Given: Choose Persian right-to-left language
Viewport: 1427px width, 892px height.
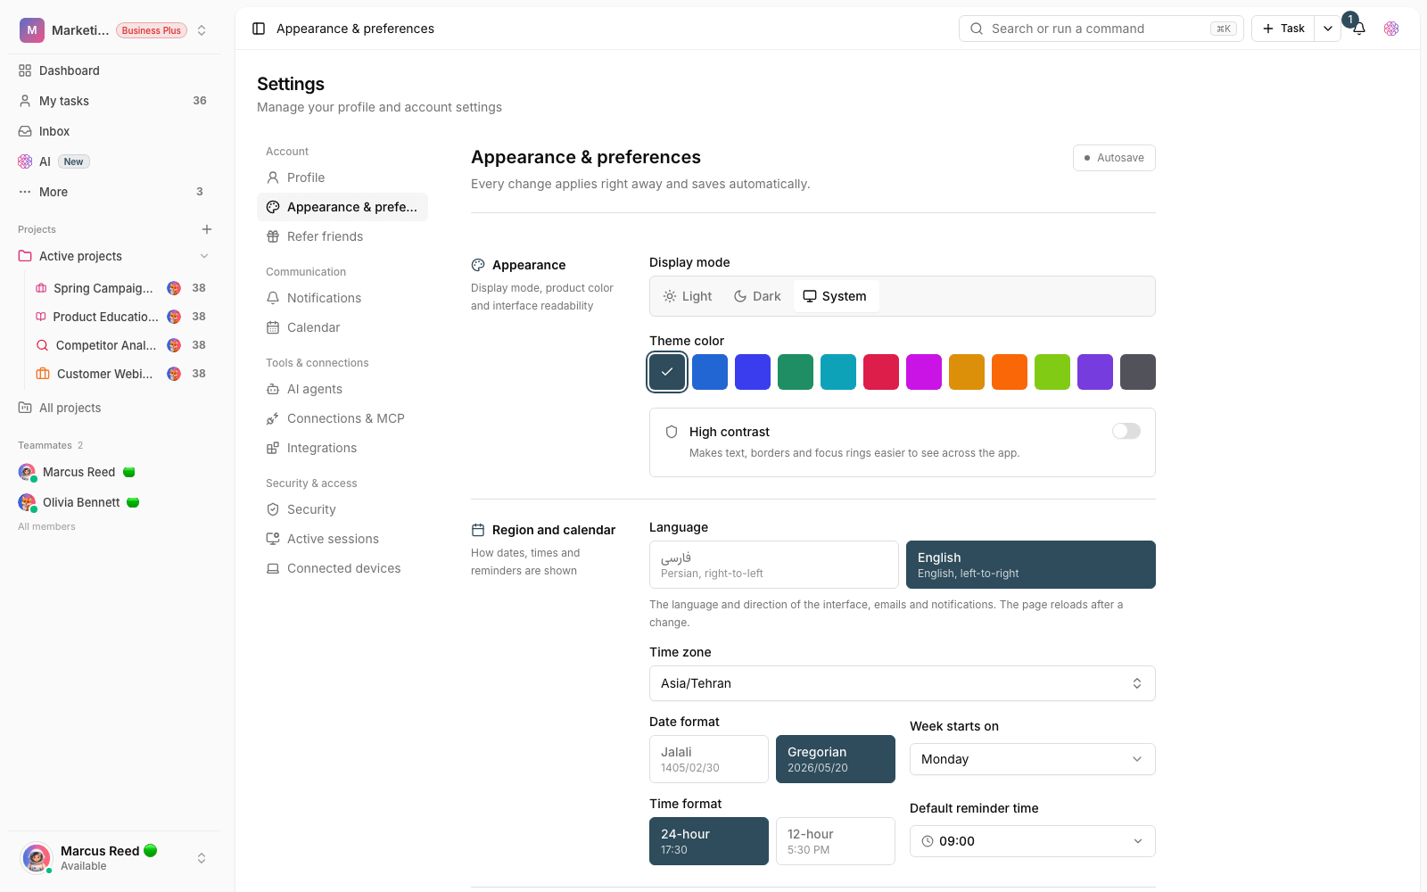Looking at the screenshot, I should 774,565.
